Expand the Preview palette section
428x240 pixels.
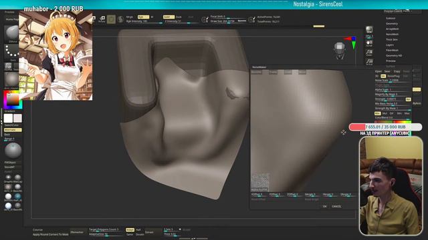pyautogui.click(x=391, y=61)
